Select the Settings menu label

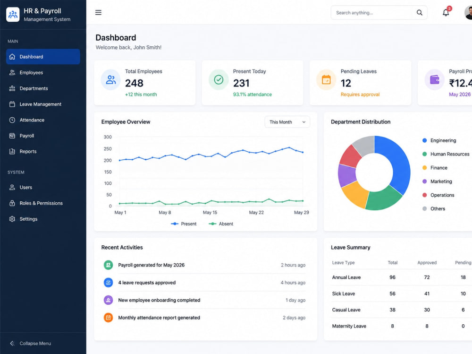tap(29, 219)
